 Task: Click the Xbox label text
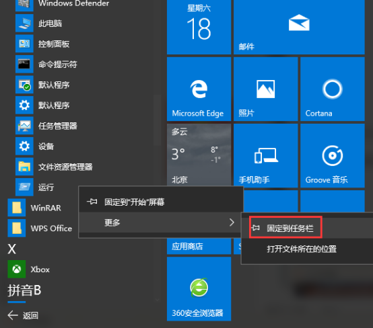pos(40,270)
